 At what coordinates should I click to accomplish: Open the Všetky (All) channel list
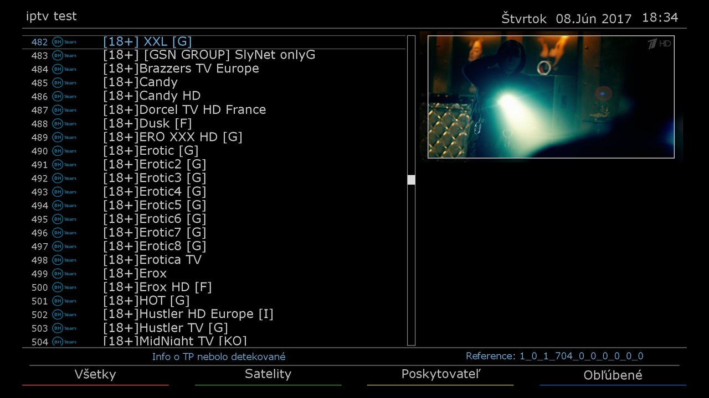pos(95,375)
